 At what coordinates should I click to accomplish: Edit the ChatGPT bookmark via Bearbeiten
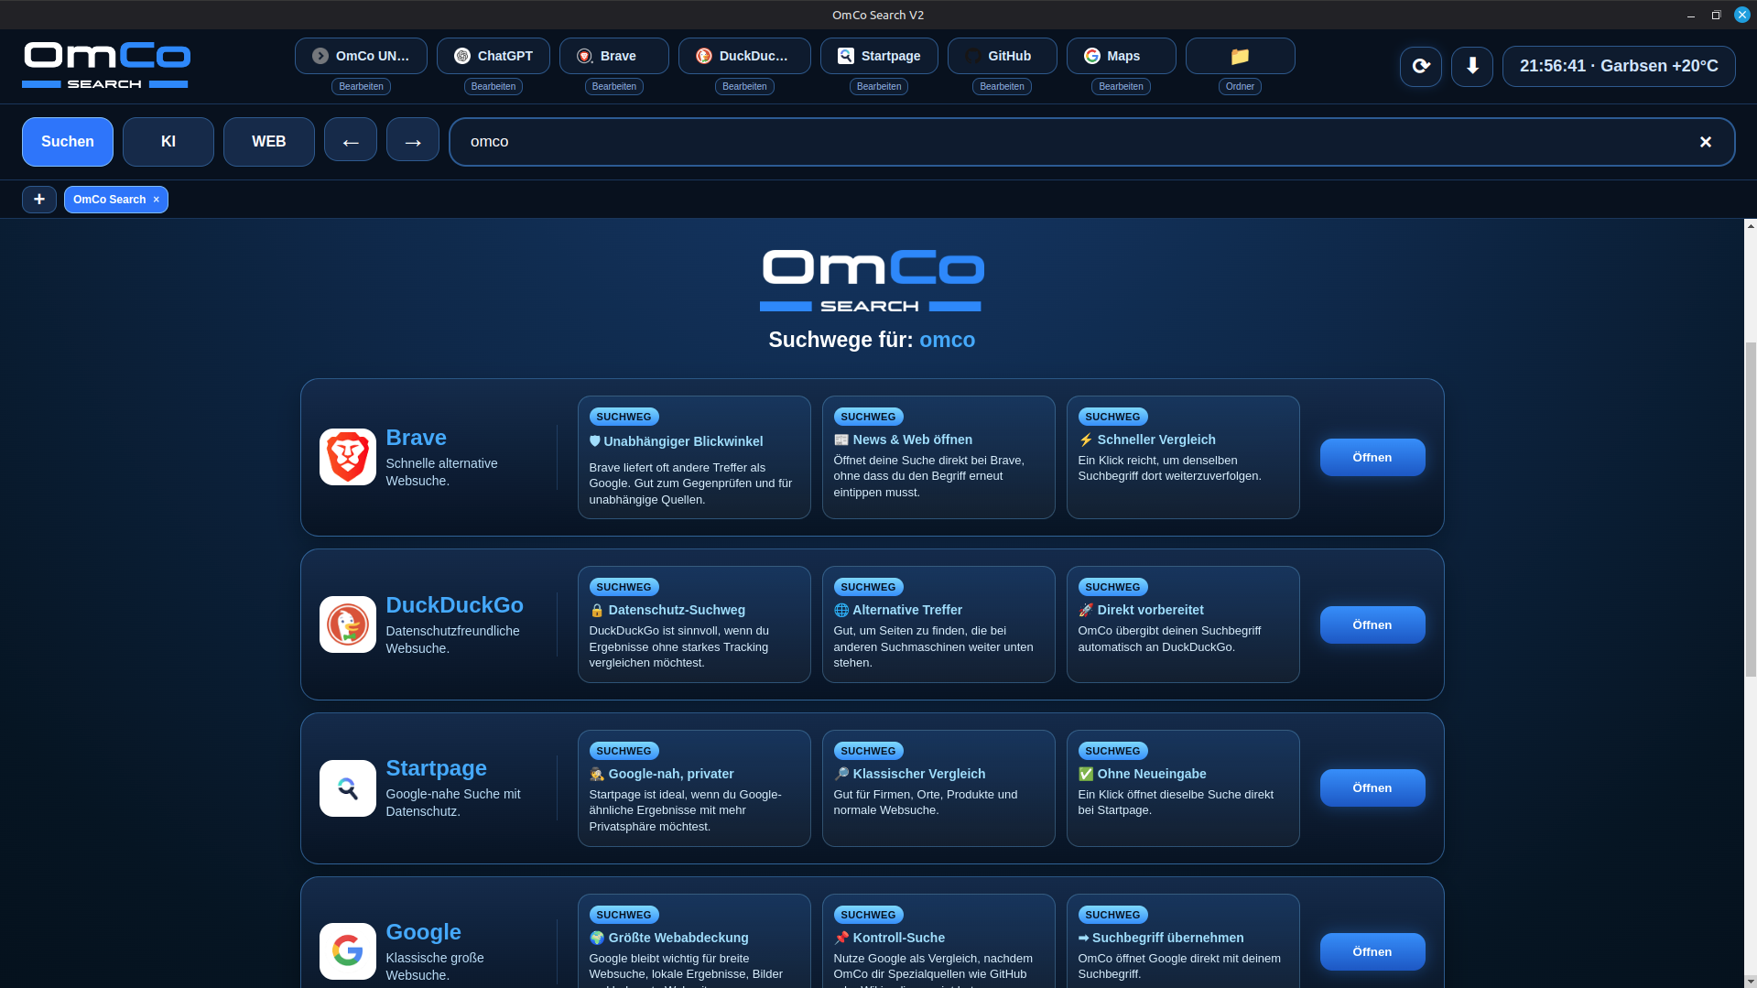coord(493,86)
